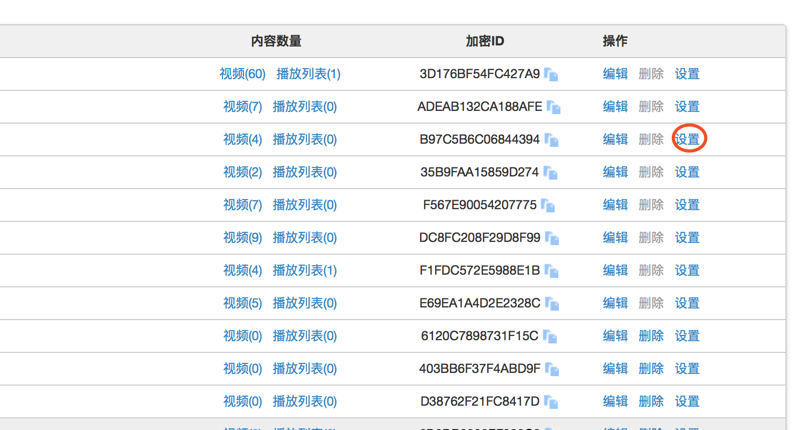805x430 pixels.
Task: Click 删除 in the 6120C7898731F15C row
Action: point(651,335)
